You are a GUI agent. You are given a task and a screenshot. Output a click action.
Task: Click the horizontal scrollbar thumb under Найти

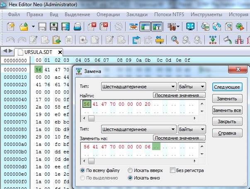click(91, 118)
